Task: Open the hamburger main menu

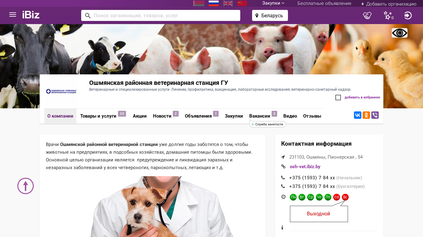Action: point(13,15)
